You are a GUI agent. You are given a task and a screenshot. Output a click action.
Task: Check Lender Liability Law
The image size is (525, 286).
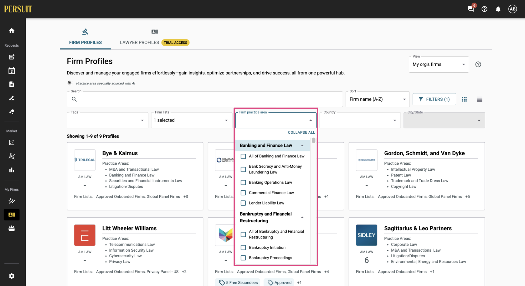243,203
